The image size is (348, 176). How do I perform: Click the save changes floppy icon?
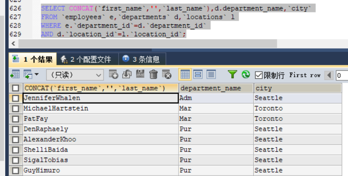coord(140,74)
